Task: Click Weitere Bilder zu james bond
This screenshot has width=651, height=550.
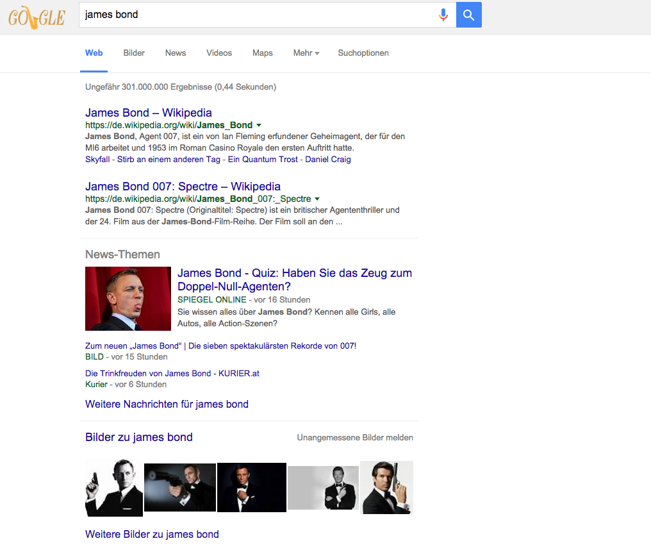Action: coord(152,534)
